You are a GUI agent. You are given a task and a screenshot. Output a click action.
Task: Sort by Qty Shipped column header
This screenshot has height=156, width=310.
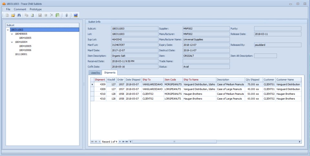point(254,80)
